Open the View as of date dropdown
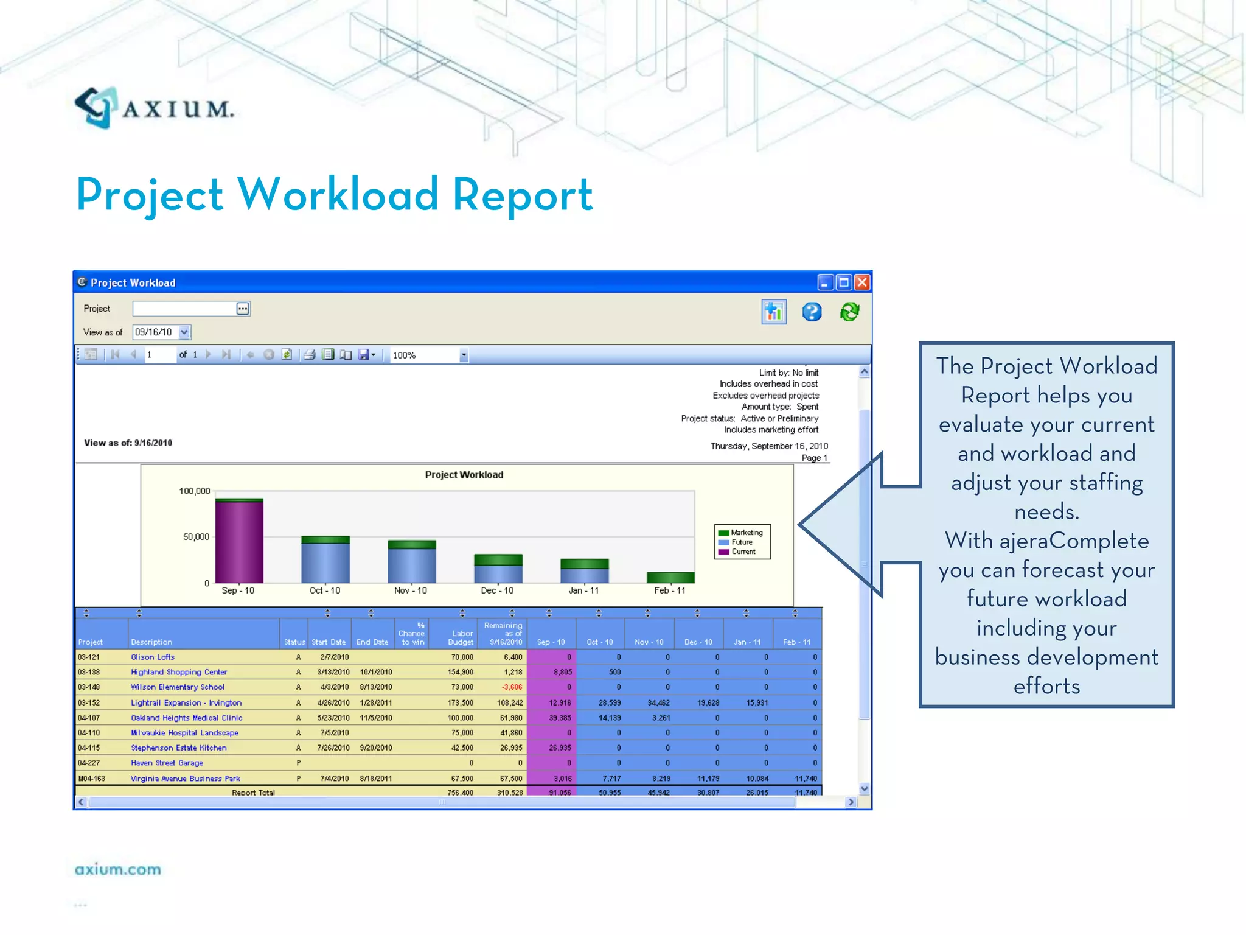 click(184, 332)
